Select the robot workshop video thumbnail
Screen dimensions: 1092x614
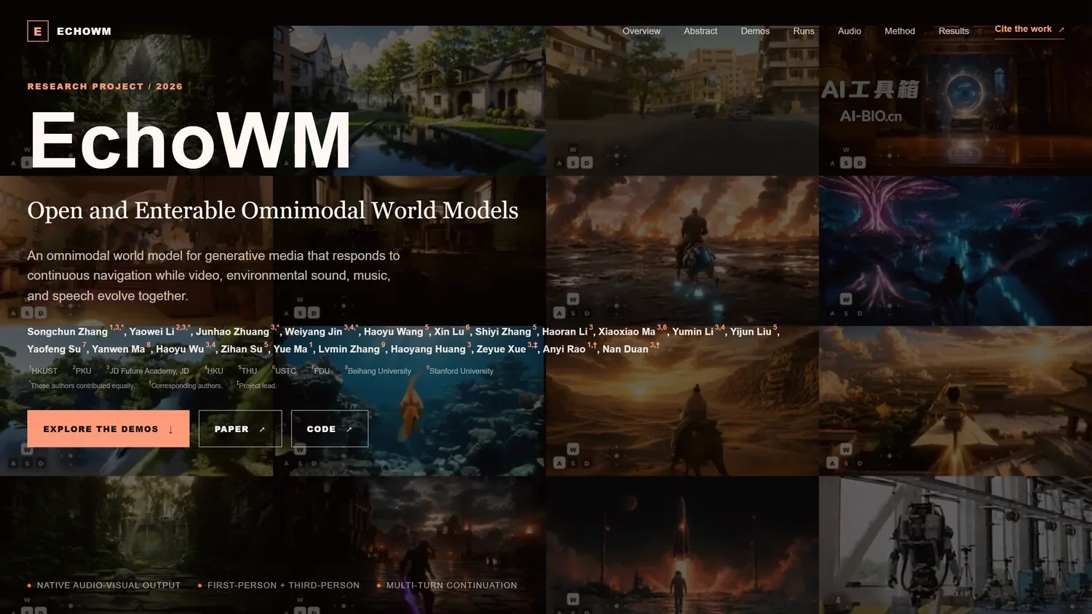(x=955, y=545)
